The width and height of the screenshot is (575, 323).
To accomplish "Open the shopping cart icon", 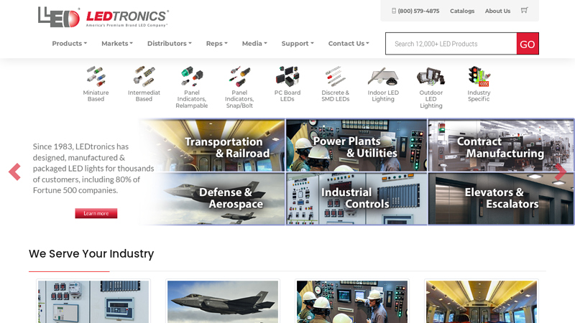I will 525,10.
